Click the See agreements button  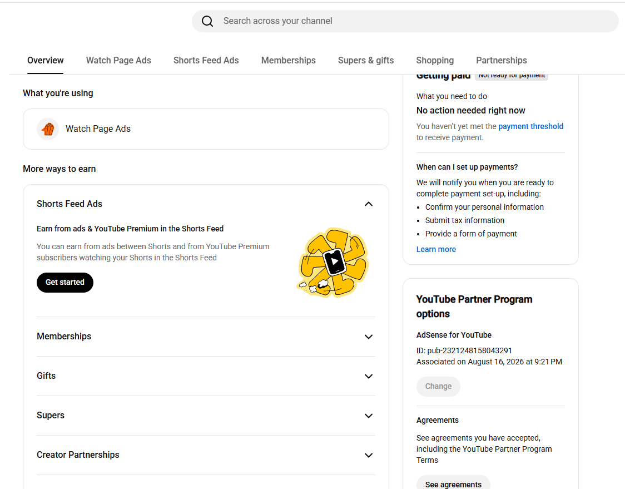453,484
